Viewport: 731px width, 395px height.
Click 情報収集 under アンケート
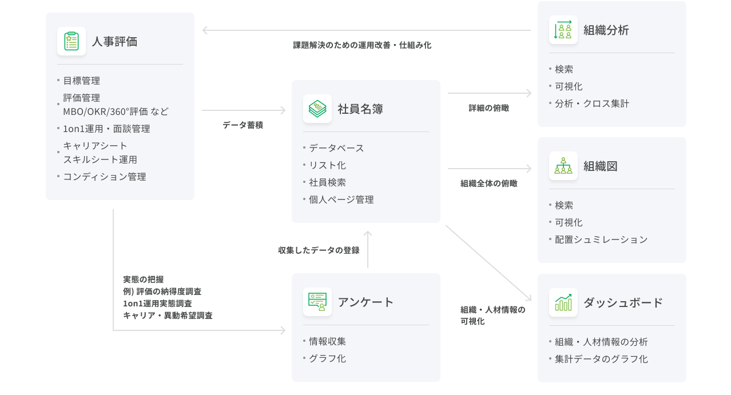tap(327, 341)
